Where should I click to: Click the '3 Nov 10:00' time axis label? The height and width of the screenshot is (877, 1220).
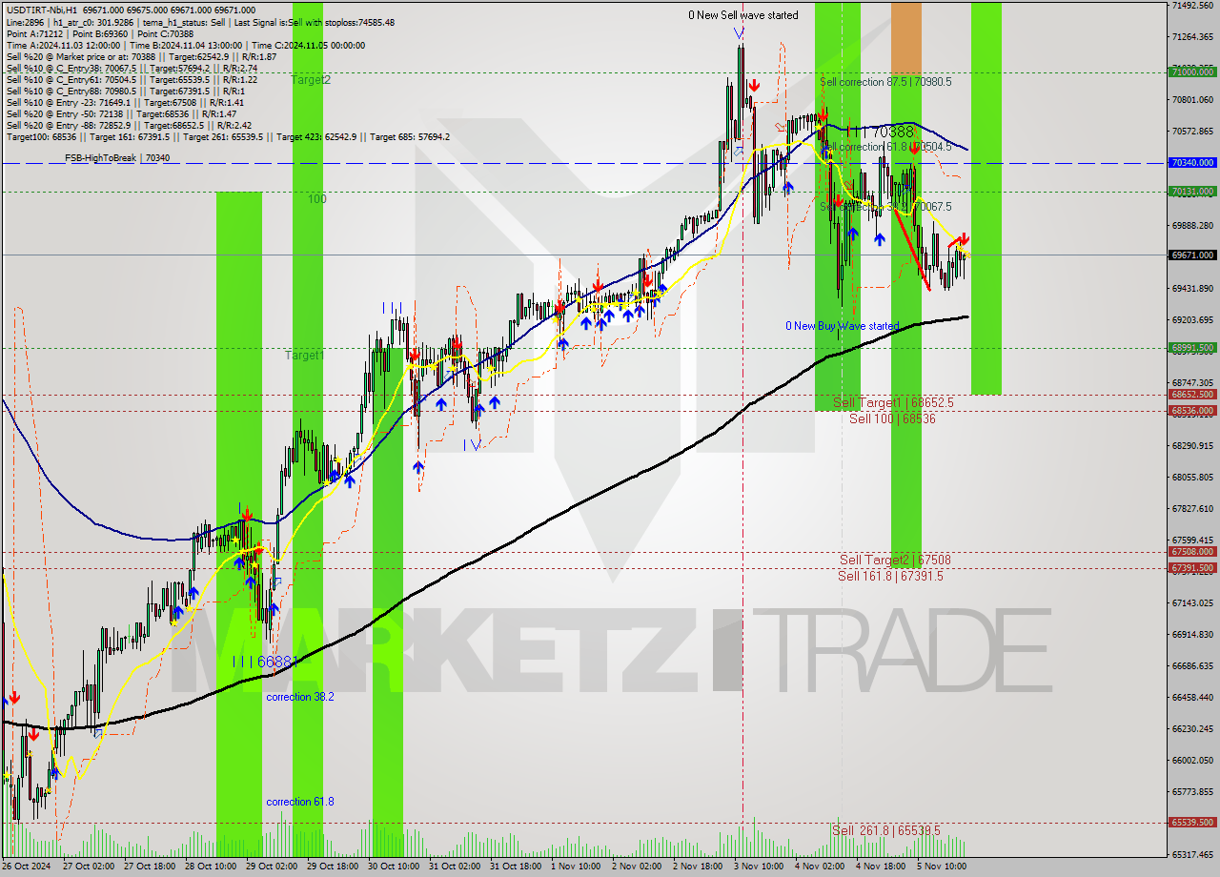tap(759, 867)
